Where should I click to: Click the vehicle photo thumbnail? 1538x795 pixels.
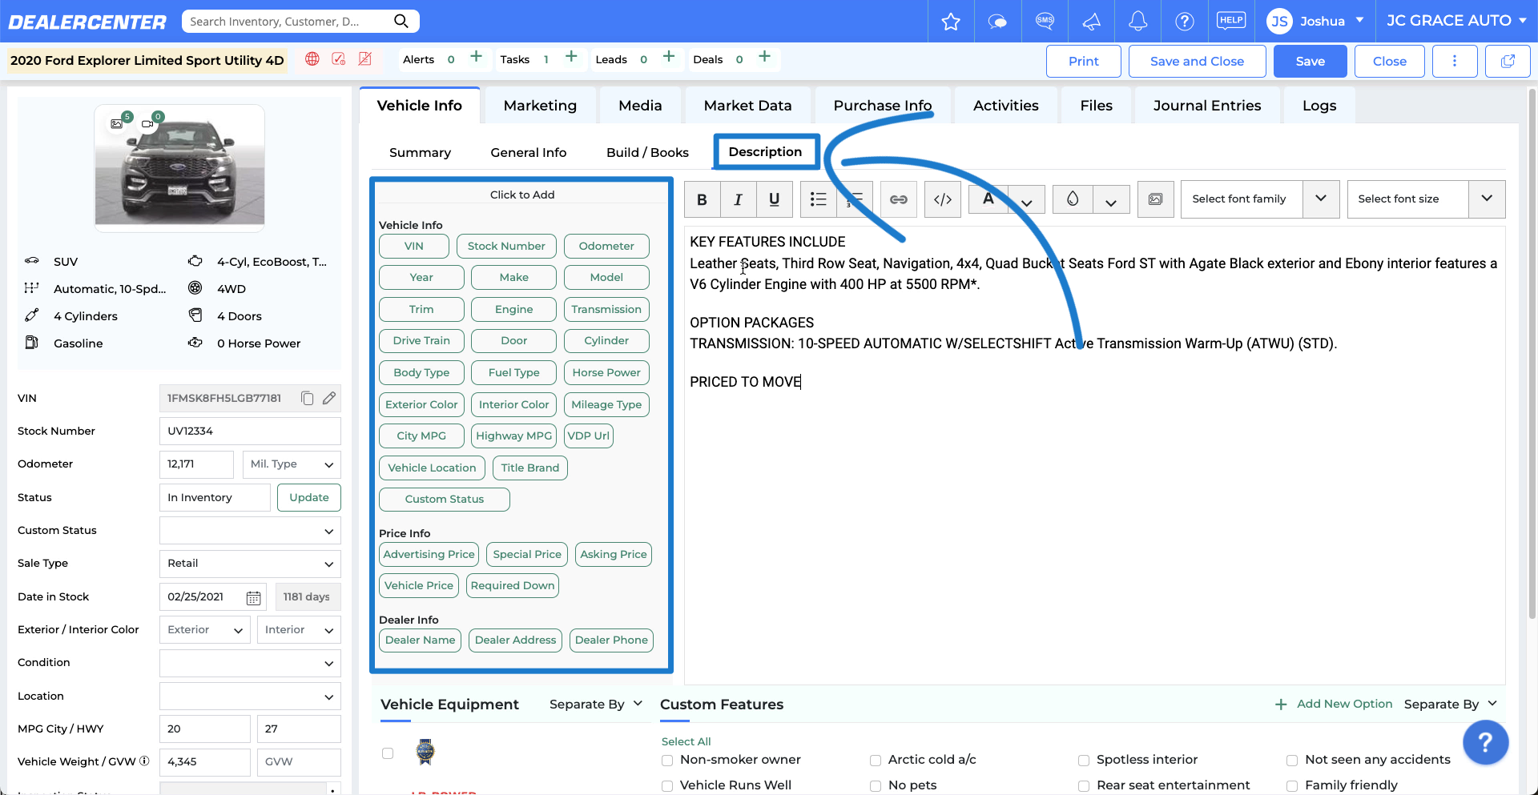pyautogui.click(x=179, y=168)
